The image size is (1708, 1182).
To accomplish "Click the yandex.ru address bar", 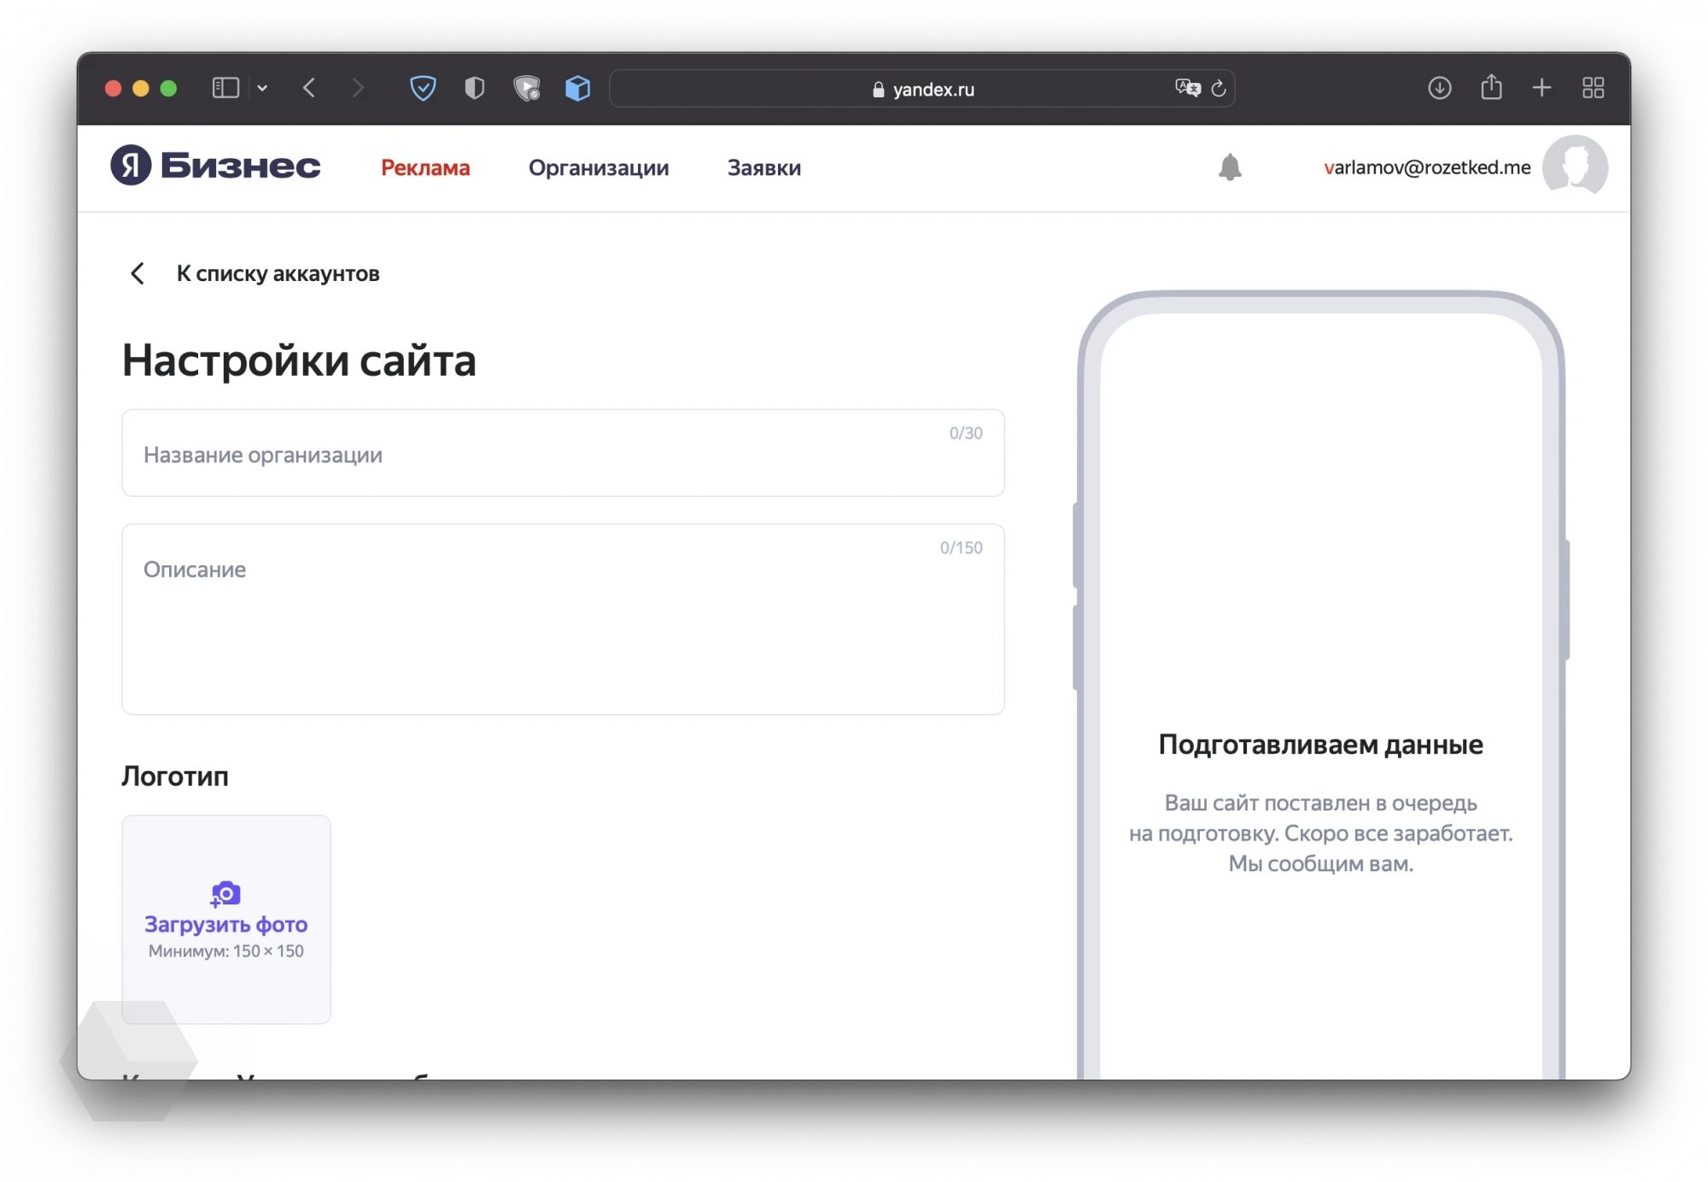I will 922,89.
